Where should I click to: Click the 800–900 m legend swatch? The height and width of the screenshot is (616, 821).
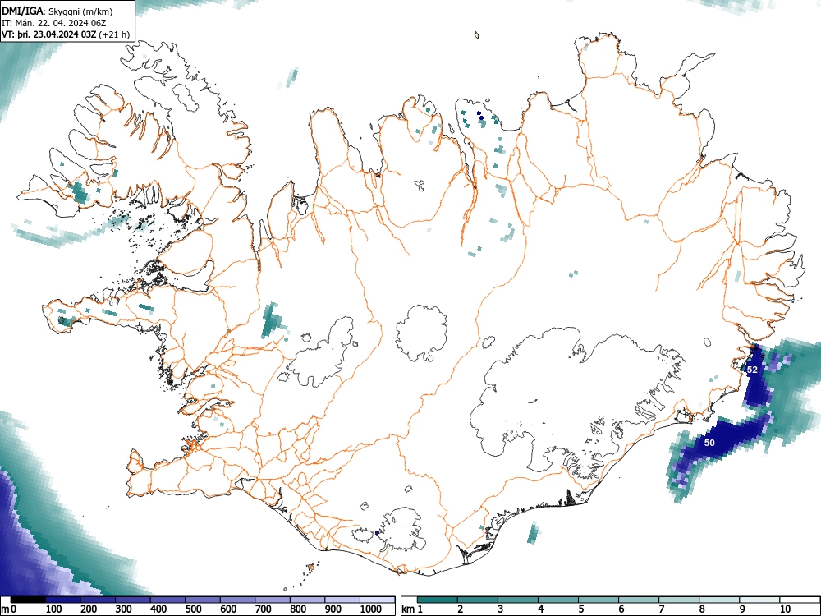tap(307, 600)
